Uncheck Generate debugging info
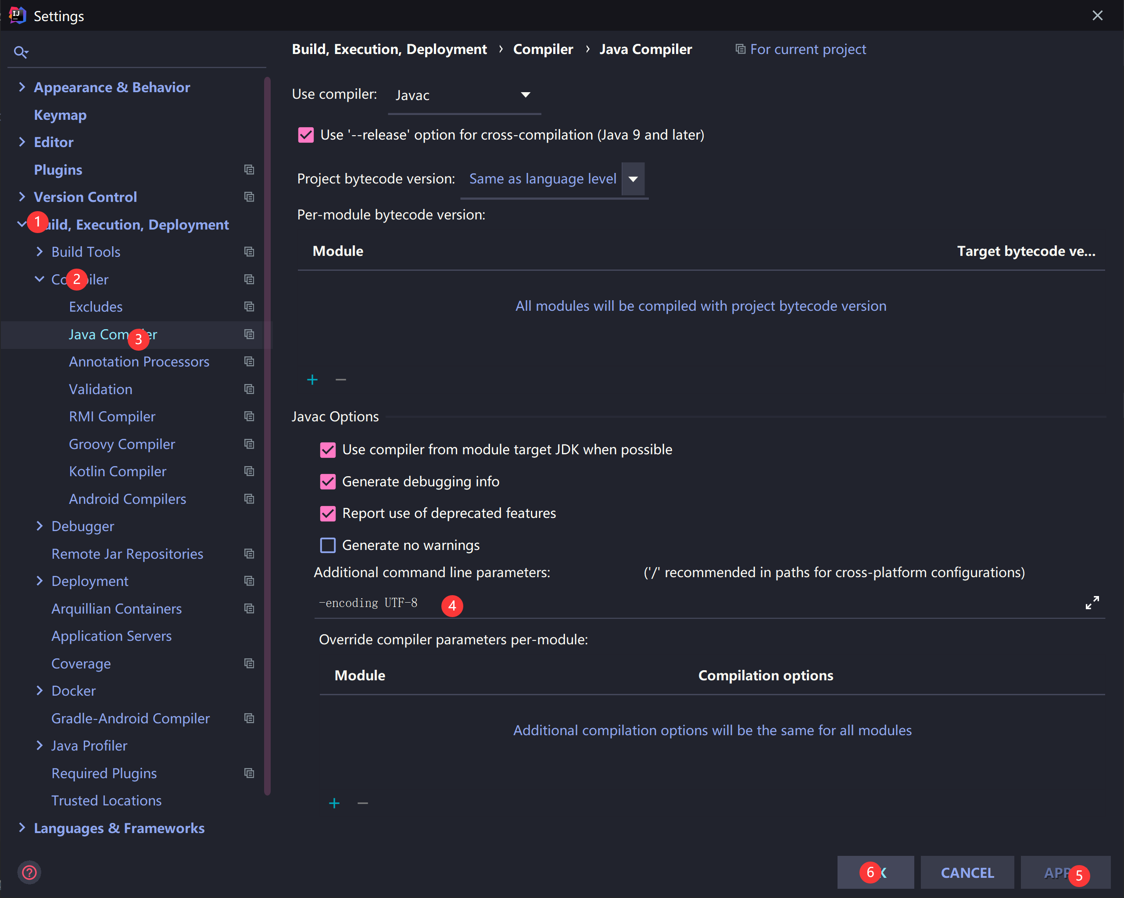This screenshot has height=898, width=1124. (x=328, y=481)
